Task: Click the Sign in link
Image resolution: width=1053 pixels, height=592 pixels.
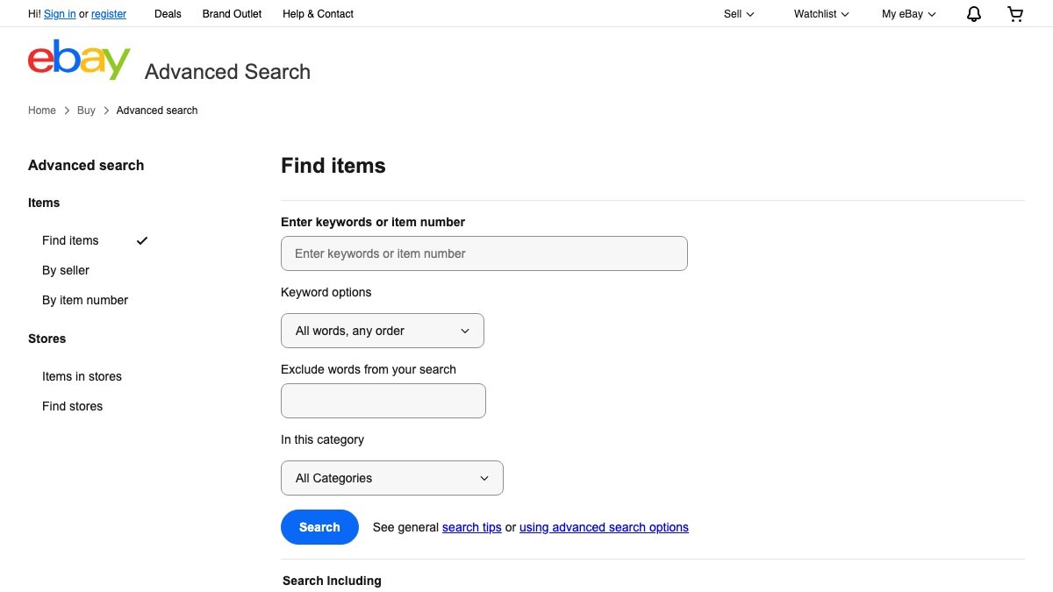Action: point(60,14)
